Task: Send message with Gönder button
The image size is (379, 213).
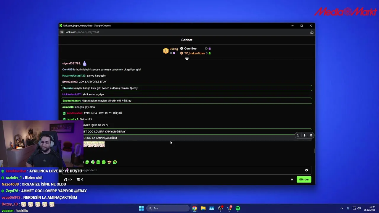Action: [x=304, y=180]
